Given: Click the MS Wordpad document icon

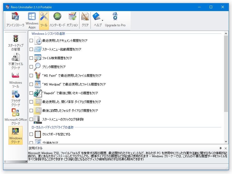Looking at the screenshot, I should pos(38,84).
